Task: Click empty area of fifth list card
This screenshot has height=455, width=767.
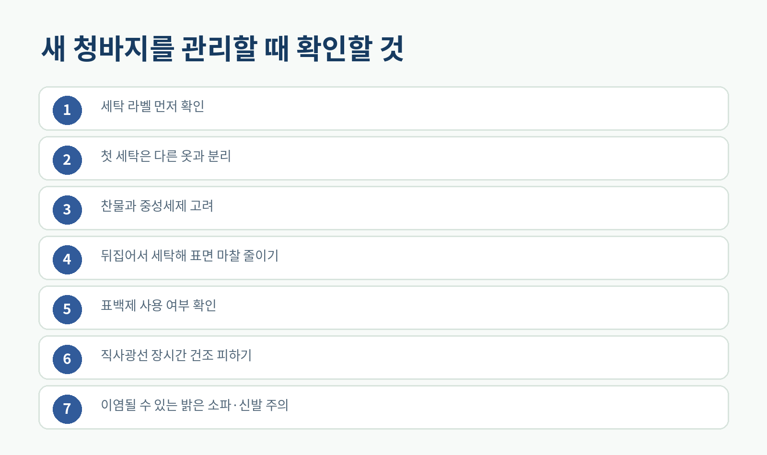Action: pos(460,308)
